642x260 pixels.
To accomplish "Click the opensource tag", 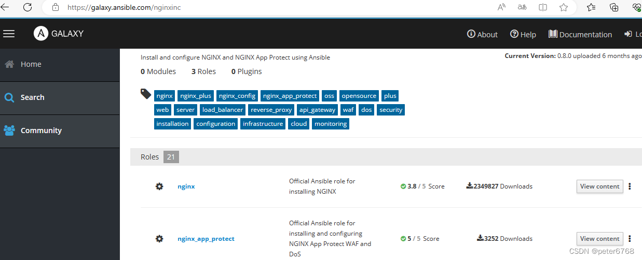I will 359,96.
